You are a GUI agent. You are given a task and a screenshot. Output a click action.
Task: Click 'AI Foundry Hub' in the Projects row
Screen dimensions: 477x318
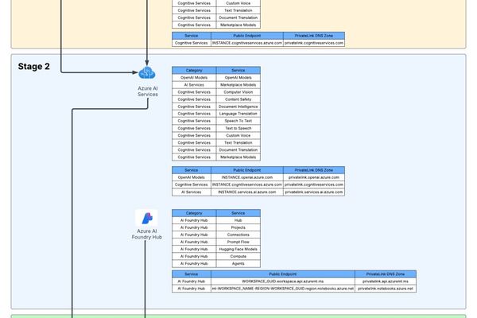click(x=194, y=227)
